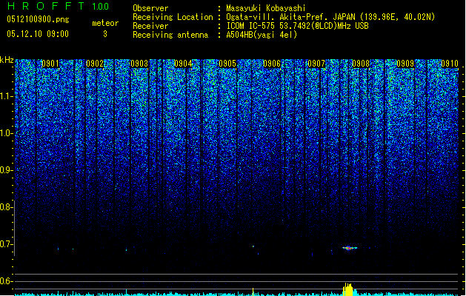This screenshot has width=466, height=296.
Task: Click the 0902 time marker
Action: [95, 64]
